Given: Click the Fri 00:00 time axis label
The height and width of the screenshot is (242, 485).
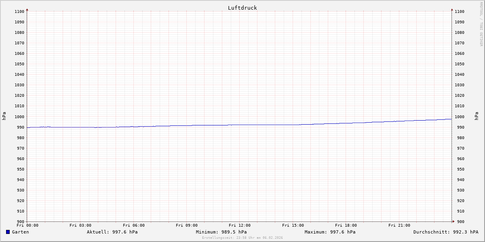Looking at the screenshot, I should (x=27, y=225).
